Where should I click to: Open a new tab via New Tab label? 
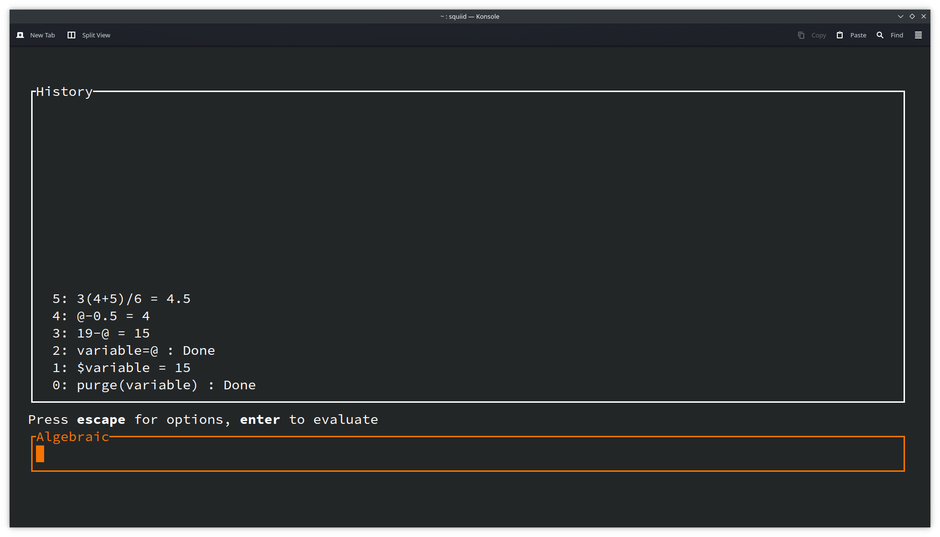coord(42,35)
